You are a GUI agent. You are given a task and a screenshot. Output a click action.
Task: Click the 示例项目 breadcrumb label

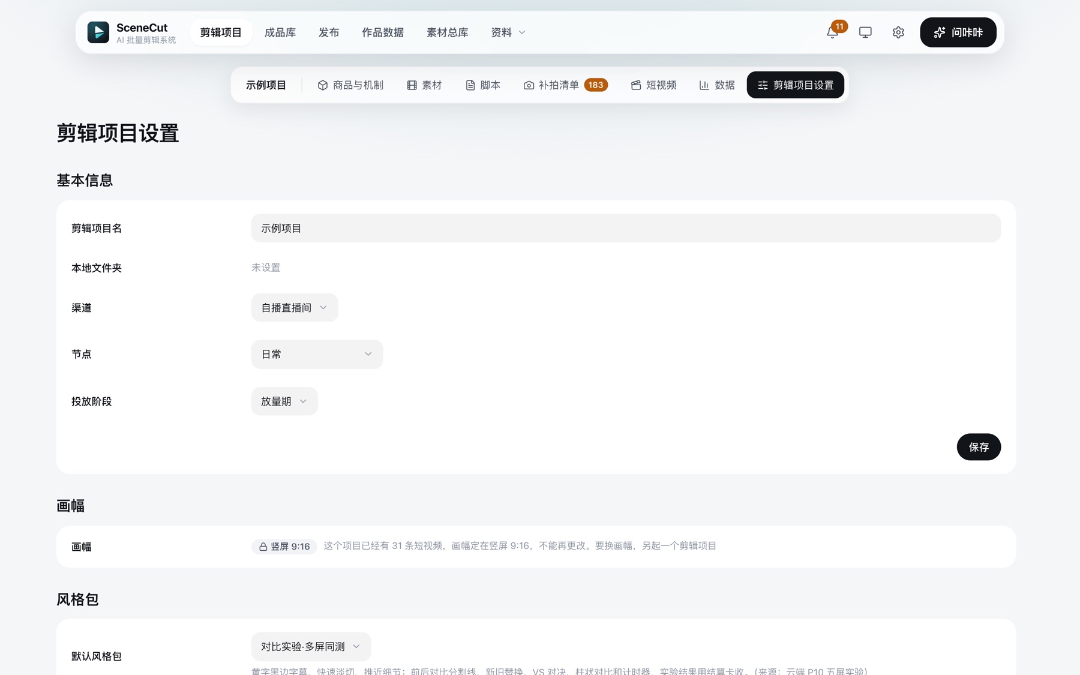click(266, 85)
